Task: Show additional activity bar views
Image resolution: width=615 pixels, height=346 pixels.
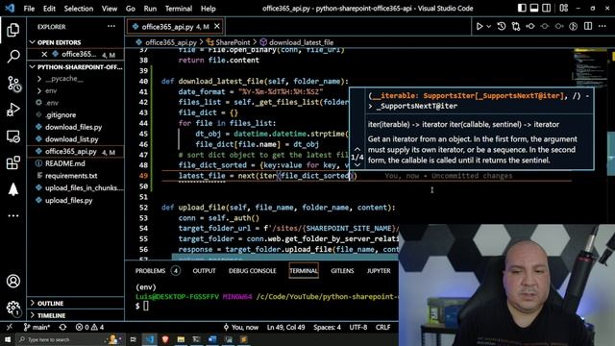Action: click(12, 215)
